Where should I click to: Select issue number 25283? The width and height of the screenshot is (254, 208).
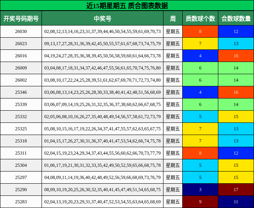pyautogui.click(x=21, y=202)
